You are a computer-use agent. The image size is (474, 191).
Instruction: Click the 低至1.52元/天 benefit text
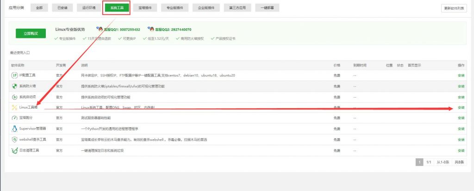(158, 39)
